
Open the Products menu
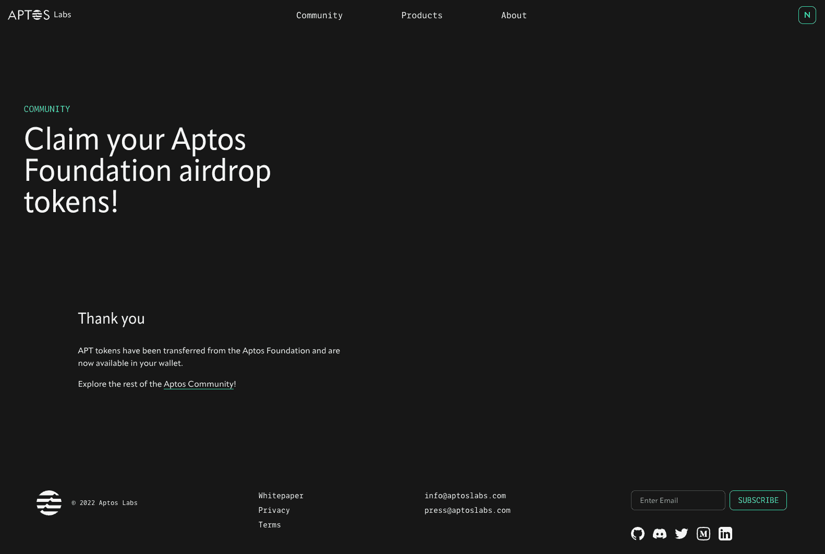(x=422, y=16)
